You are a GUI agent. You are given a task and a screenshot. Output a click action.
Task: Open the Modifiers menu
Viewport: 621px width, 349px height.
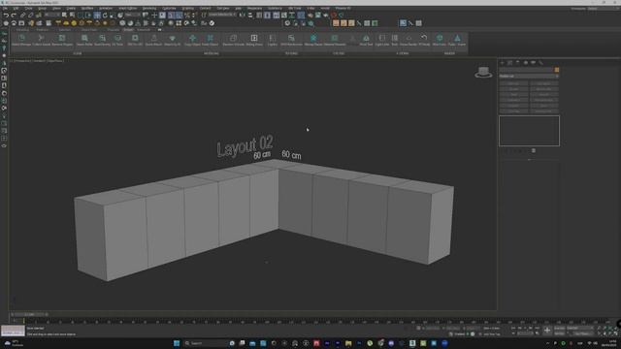87,9
